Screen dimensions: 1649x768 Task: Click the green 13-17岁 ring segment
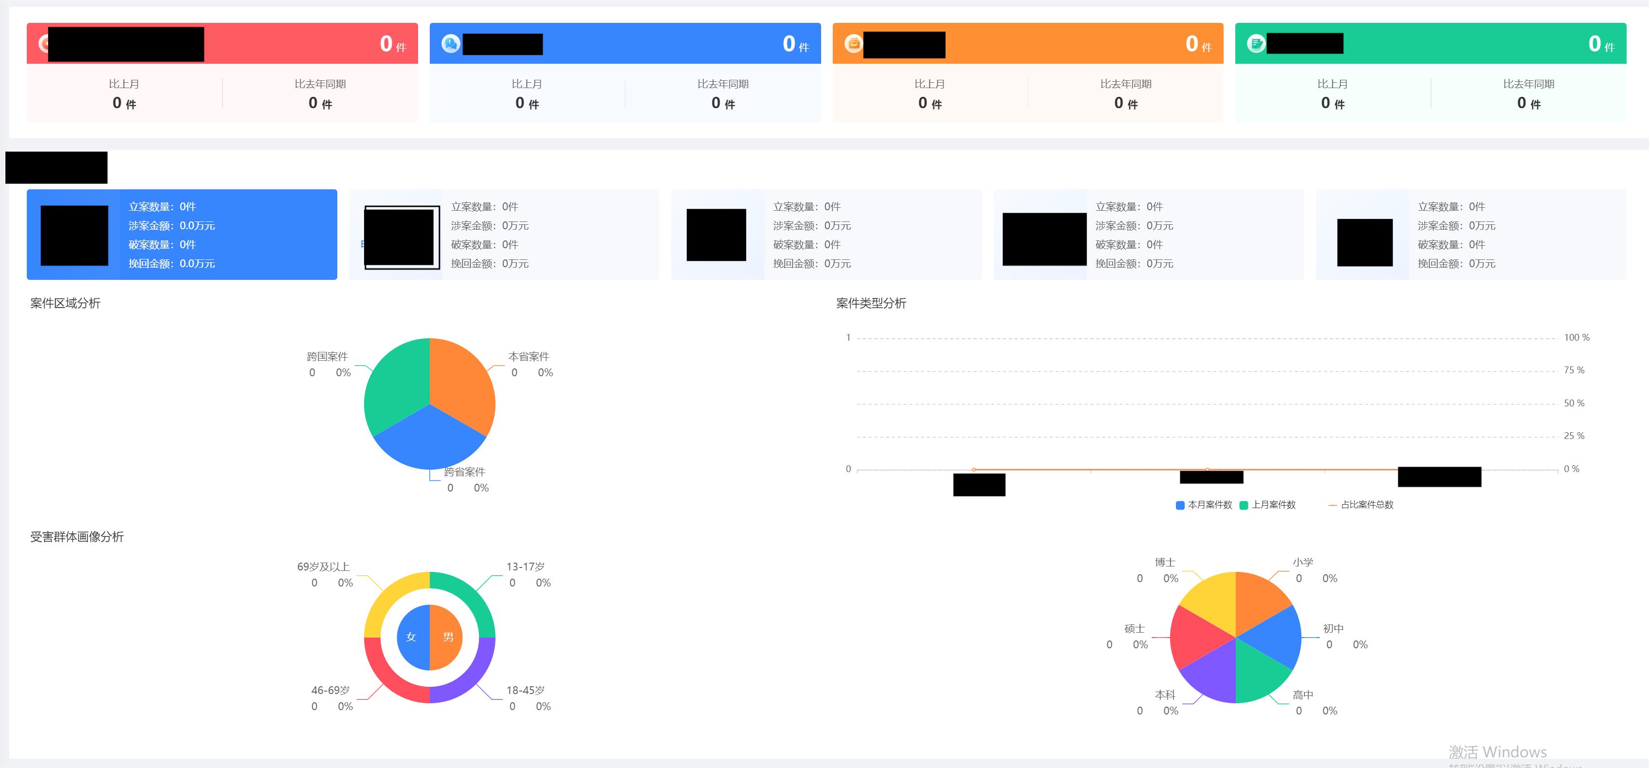tap(471, 596)
